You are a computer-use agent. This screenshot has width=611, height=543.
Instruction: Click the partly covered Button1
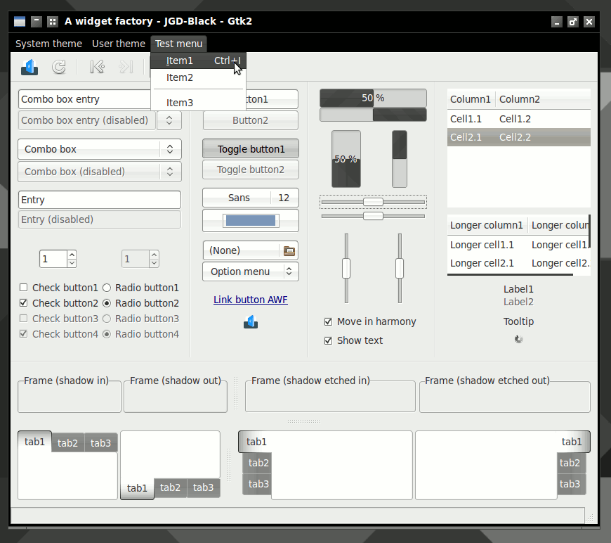click(272, 99)
